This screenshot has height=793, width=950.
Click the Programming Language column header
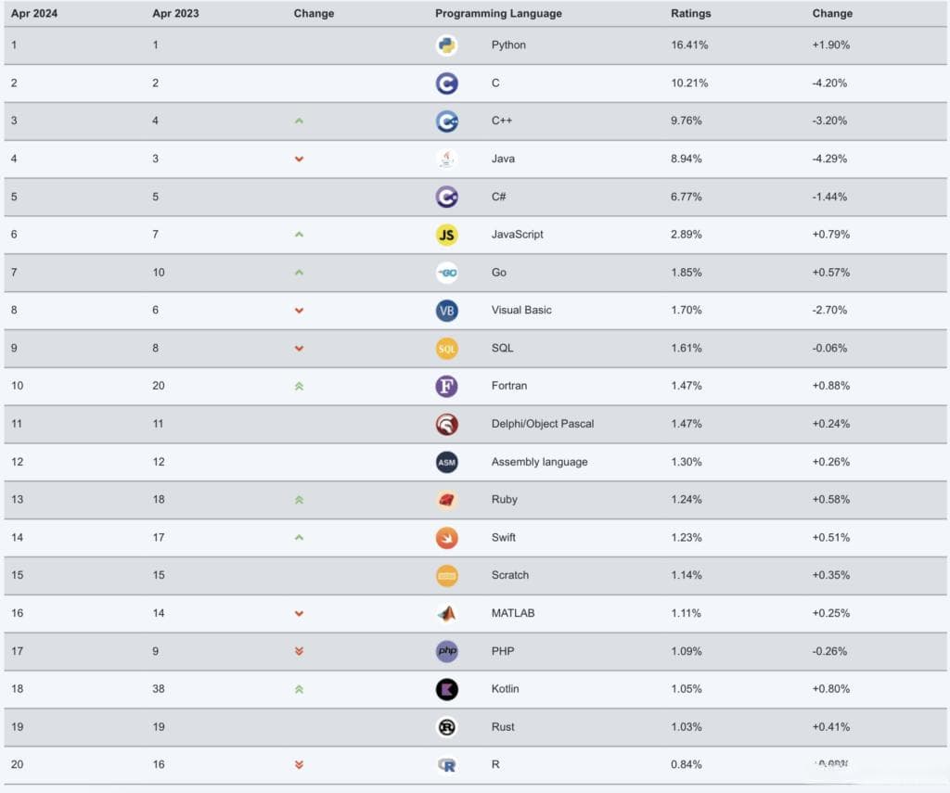pos(498,13)
